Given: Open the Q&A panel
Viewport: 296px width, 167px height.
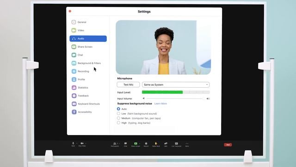Looking at the screenshot, I should 166,144.
